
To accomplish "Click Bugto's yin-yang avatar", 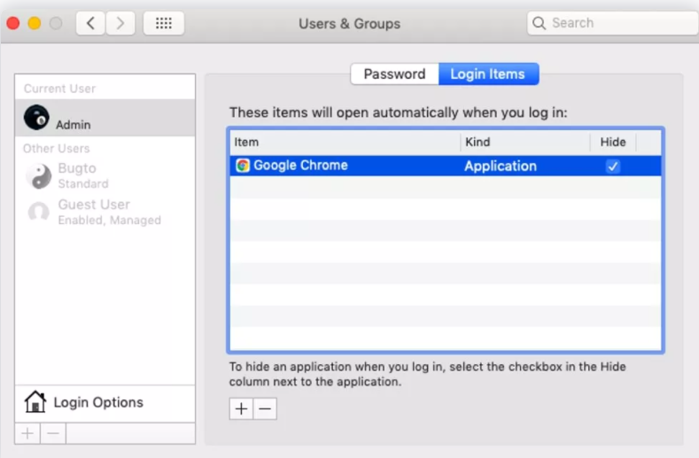I will tap(38, 175).
